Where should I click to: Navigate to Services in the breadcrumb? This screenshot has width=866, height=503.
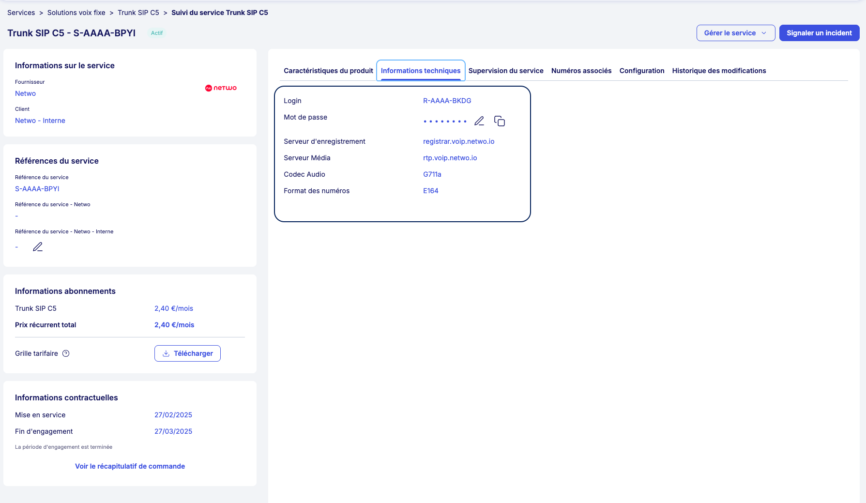coord(21,13)
